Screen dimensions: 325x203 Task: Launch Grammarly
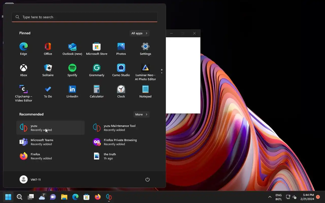[97, 70]
